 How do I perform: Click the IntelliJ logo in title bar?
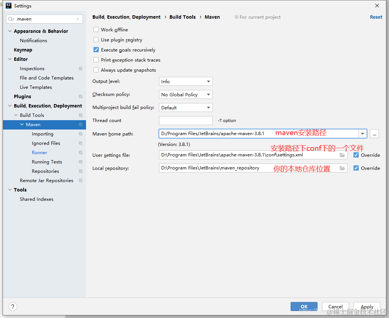9,6
